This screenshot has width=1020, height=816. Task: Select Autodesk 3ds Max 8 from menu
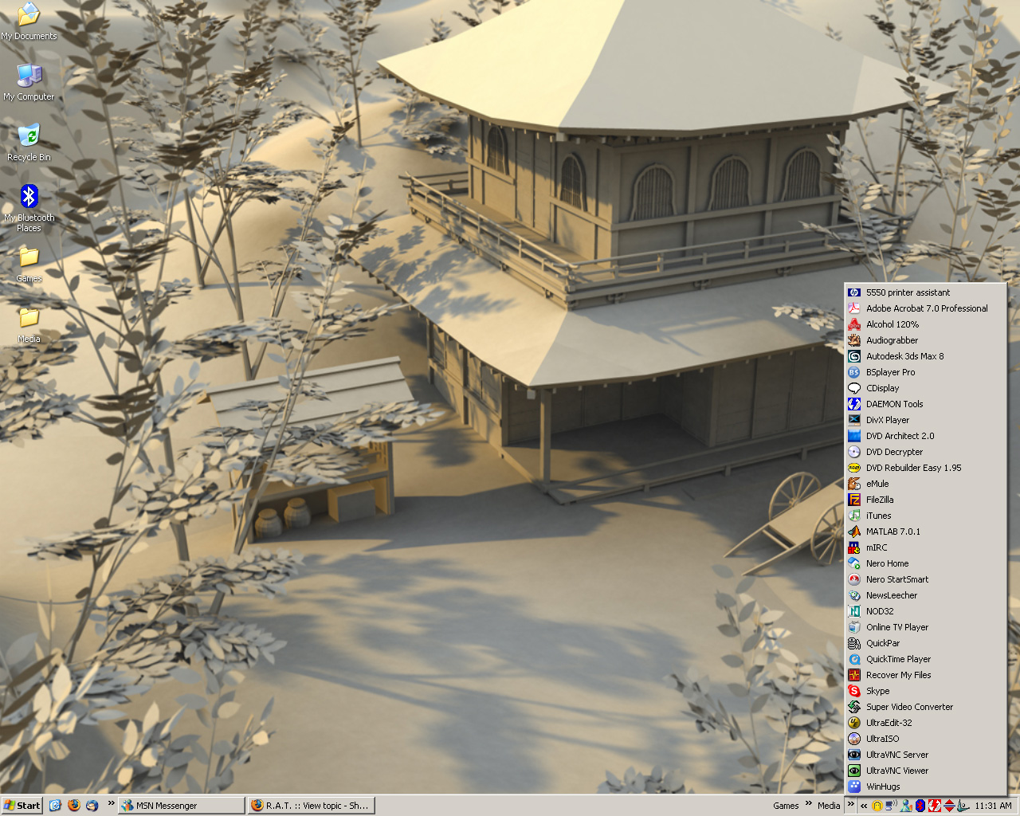904,356
